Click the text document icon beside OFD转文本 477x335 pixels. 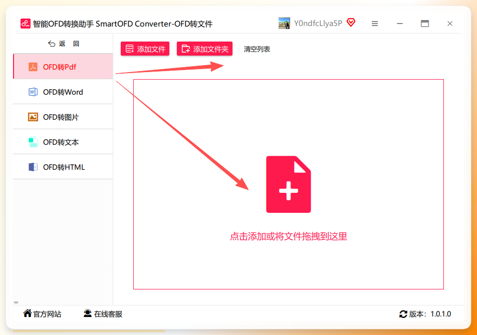pos(33,142)
